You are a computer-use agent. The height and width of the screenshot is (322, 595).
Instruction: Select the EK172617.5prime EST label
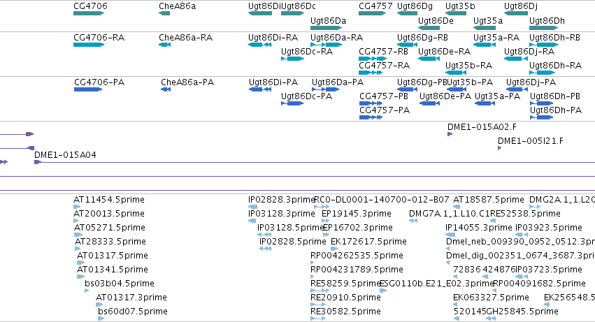(x=369, y=242)
